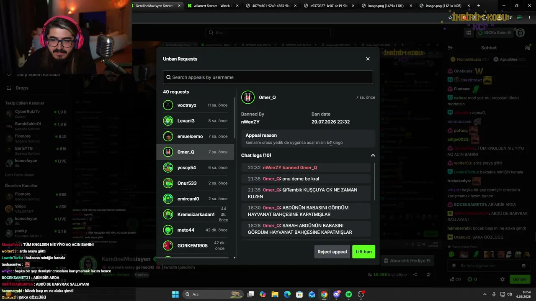This screenshot has height=301, width=536.
Task: Open Discord from taskbar
Action: tap(336, 294)
